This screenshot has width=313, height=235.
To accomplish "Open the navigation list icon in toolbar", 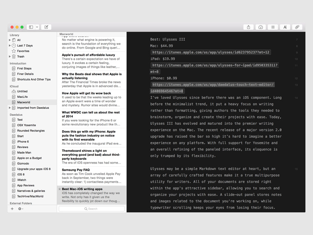I will pos(273,27).
